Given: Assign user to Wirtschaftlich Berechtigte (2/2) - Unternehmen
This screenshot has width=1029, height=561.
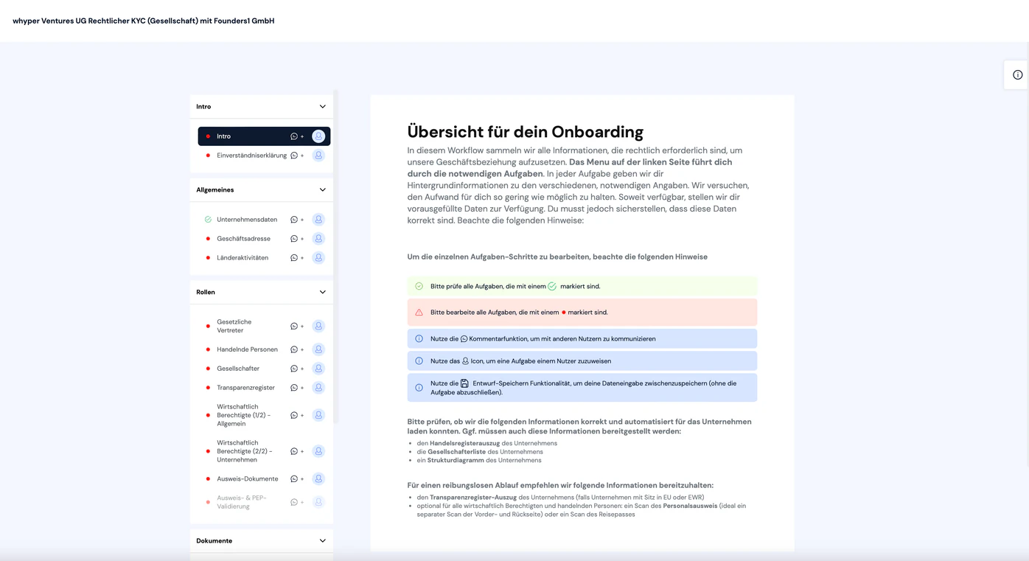Looking at the screenshot, I should [318, 451].
